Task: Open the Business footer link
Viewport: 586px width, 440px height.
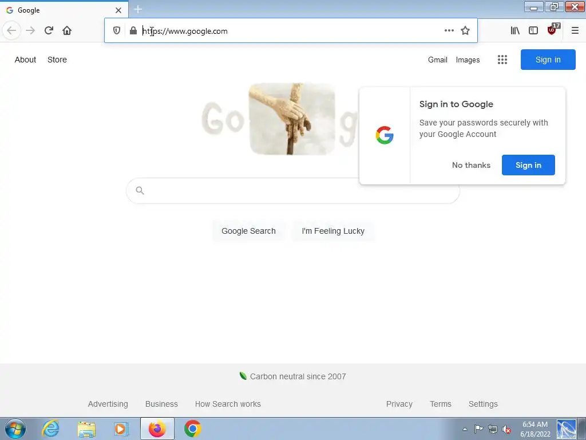Action: click(x=161, y=404)
